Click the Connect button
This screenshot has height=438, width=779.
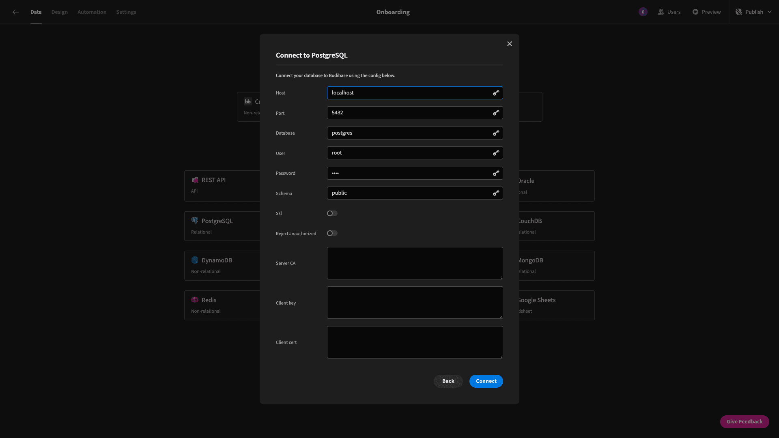pyautogui.click(x=486, y=381)
